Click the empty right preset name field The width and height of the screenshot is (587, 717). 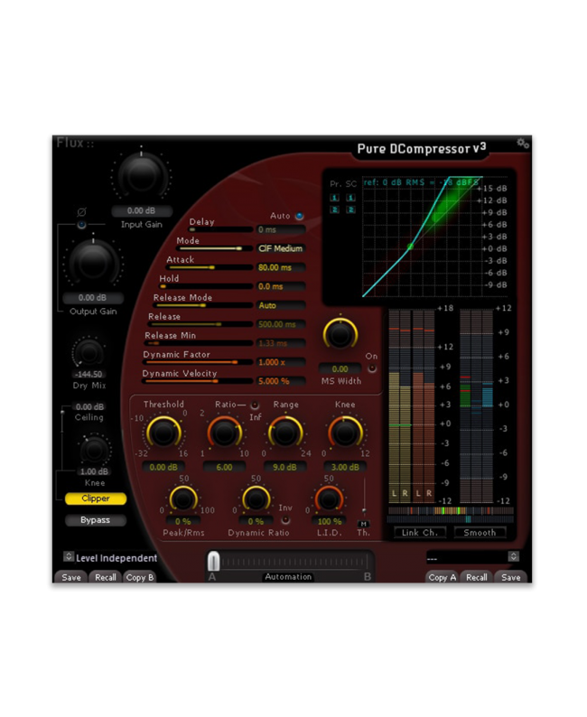pos(466,557)
